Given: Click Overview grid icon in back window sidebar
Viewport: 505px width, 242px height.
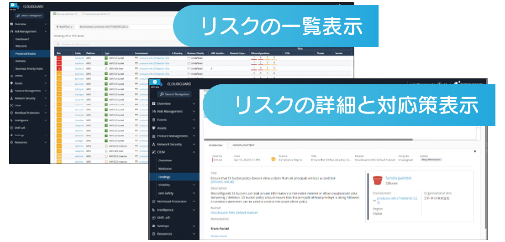Looking at the screenshot, I should coord(11,24).
